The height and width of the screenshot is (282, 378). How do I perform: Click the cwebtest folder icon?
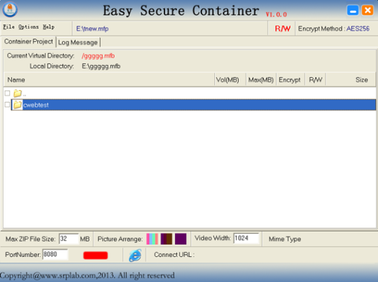[x=17, y=105]
